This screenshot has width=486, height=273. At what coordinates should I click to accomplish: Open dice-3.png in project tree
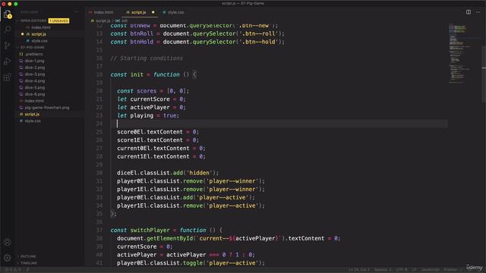[35, 74]
